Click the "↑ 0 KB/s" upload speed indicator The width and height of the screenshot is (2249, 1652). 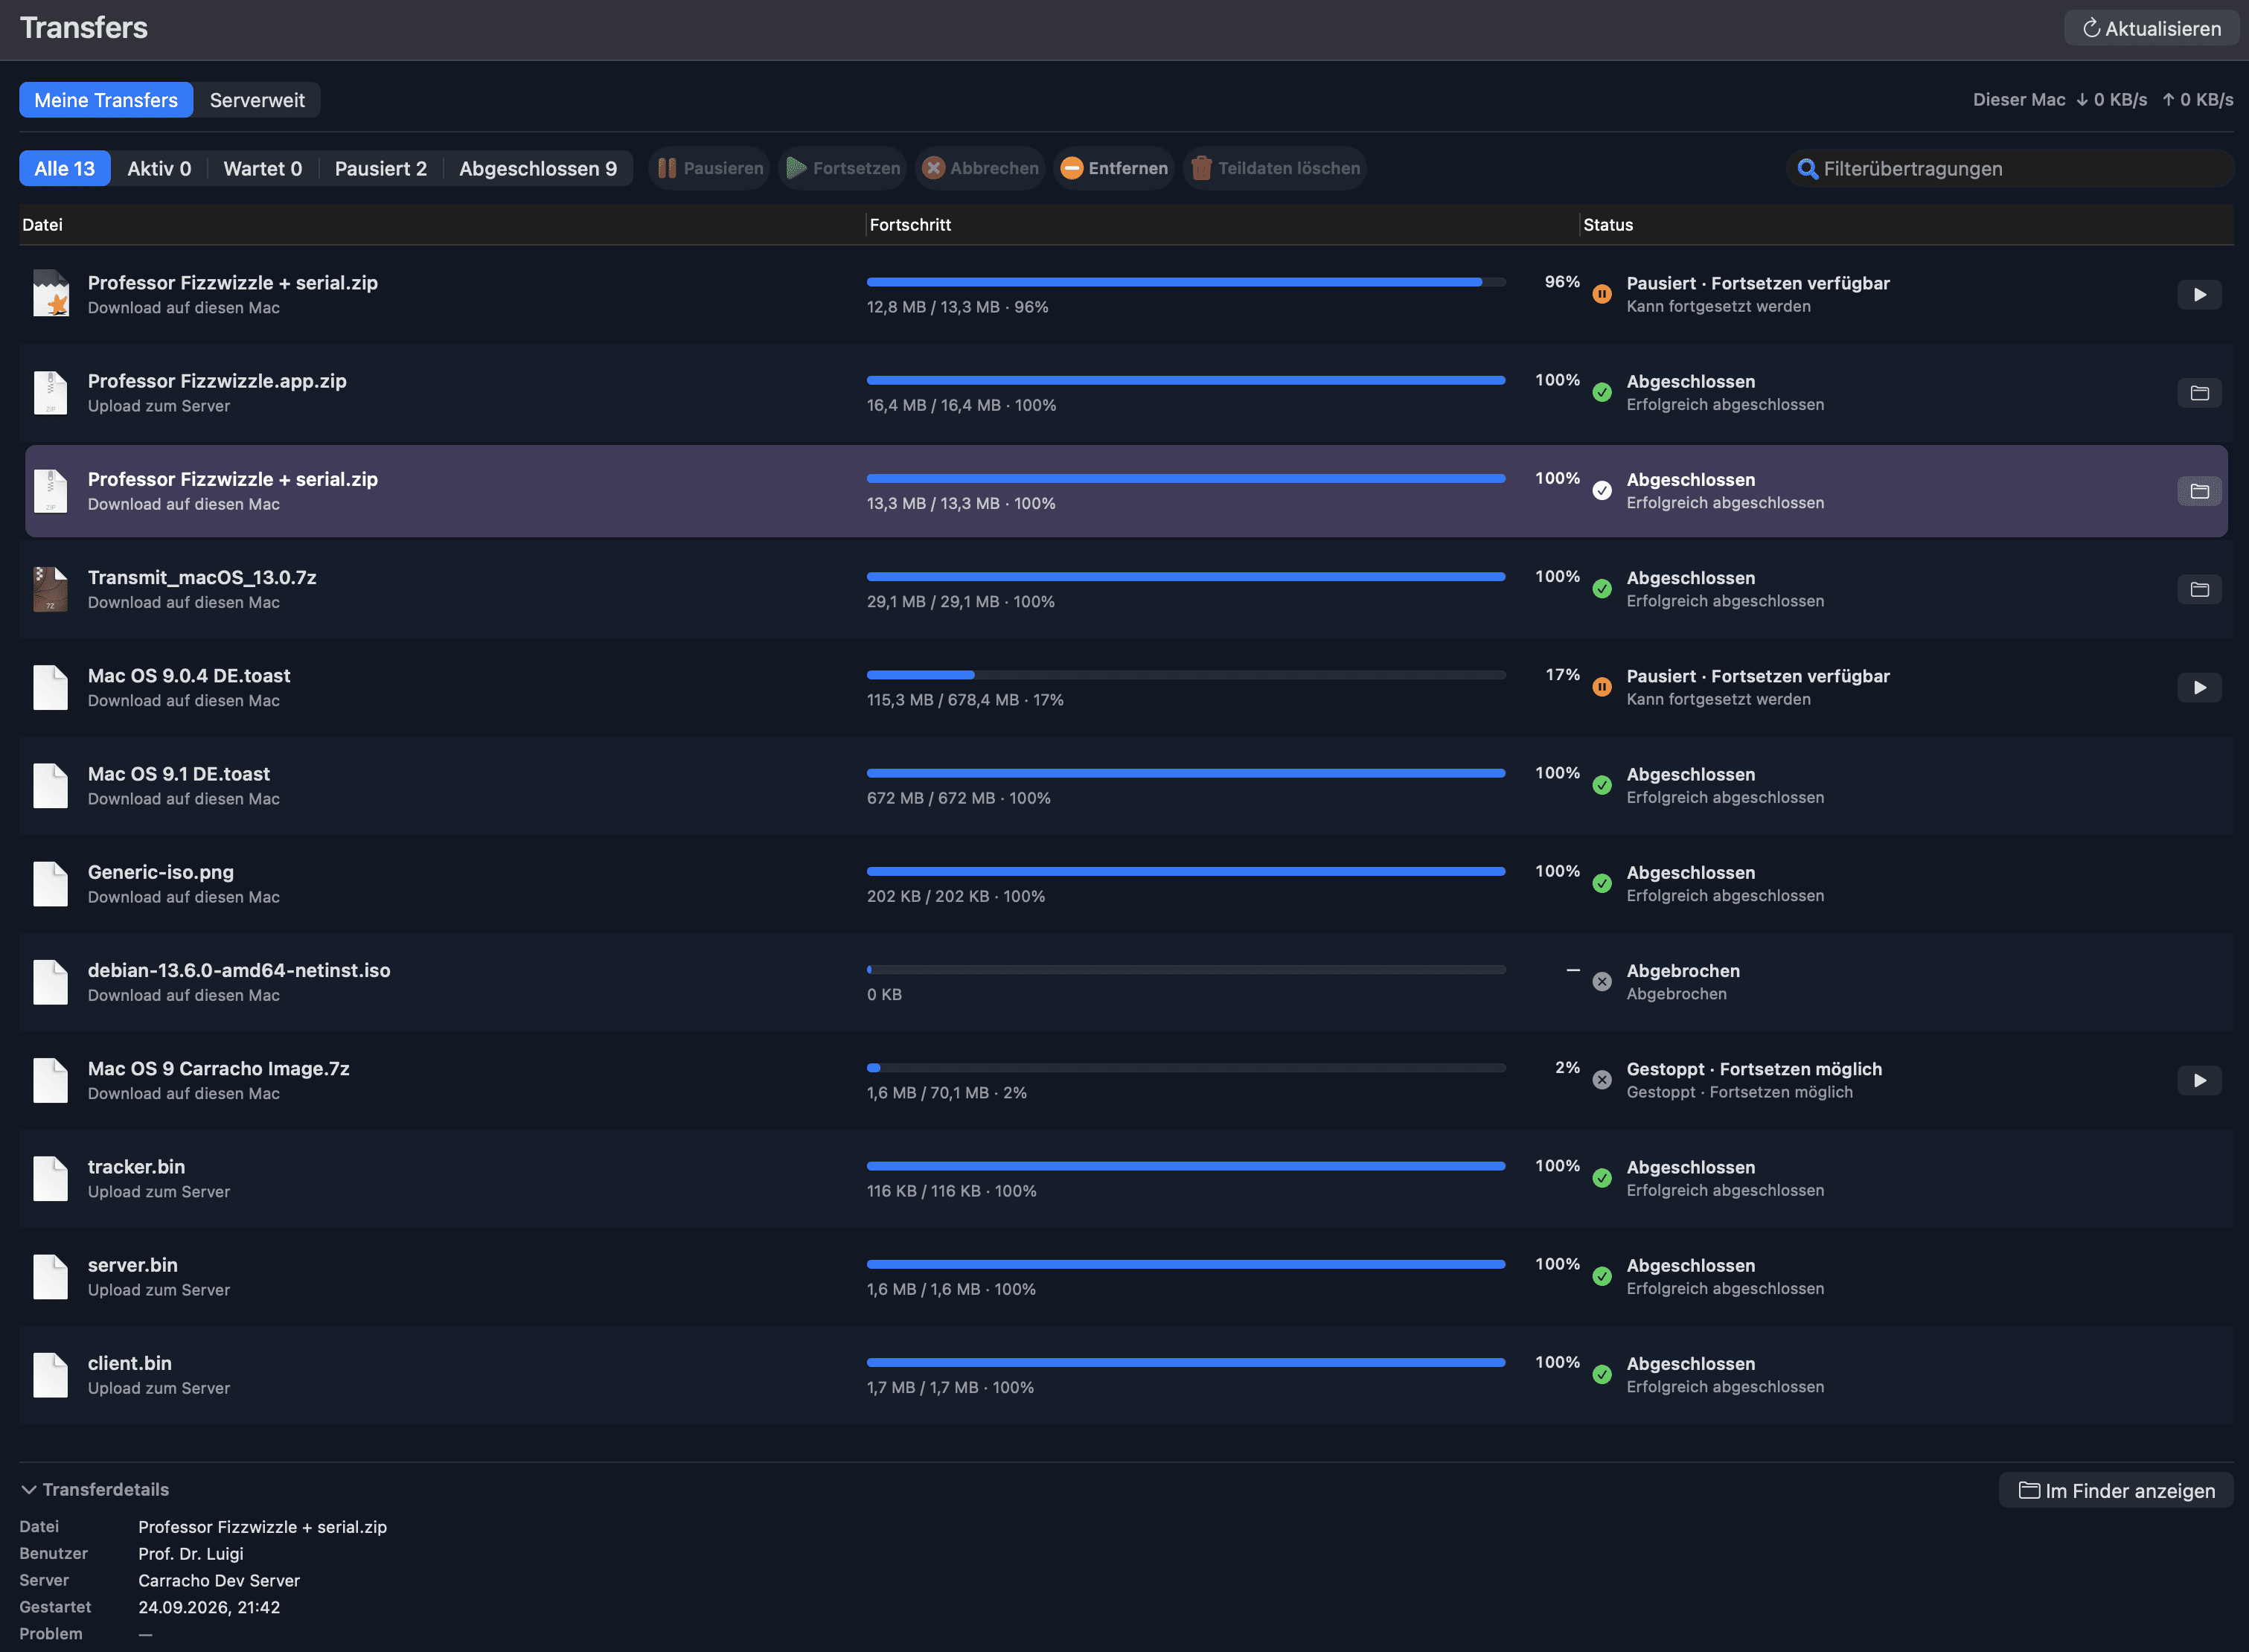click(x=2198, y=100)
